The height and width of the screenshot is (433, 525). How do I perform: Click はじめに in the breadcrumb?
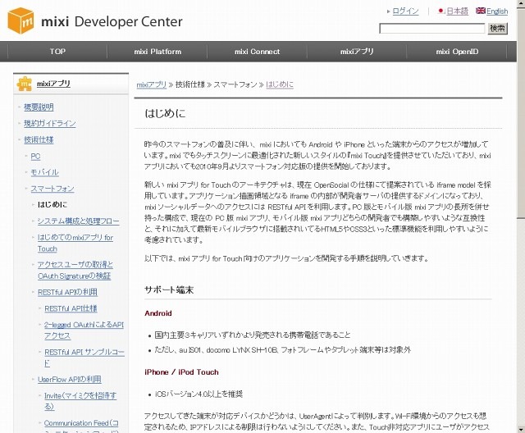point(280,84)
